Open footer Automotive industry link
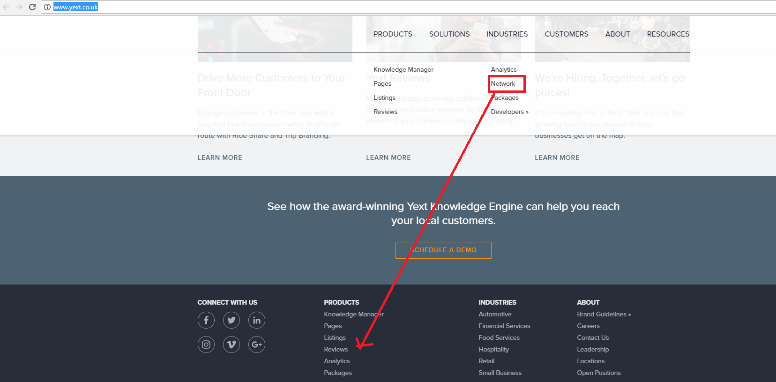Viewport: 776px width, 382px height. (495, 314)
